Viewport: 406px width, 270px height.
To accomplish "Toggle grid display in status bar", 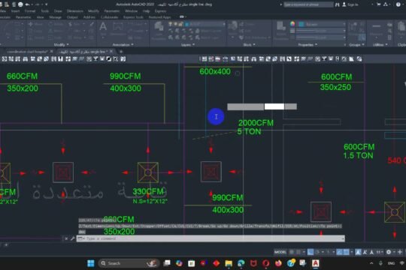I will (292, 252).
